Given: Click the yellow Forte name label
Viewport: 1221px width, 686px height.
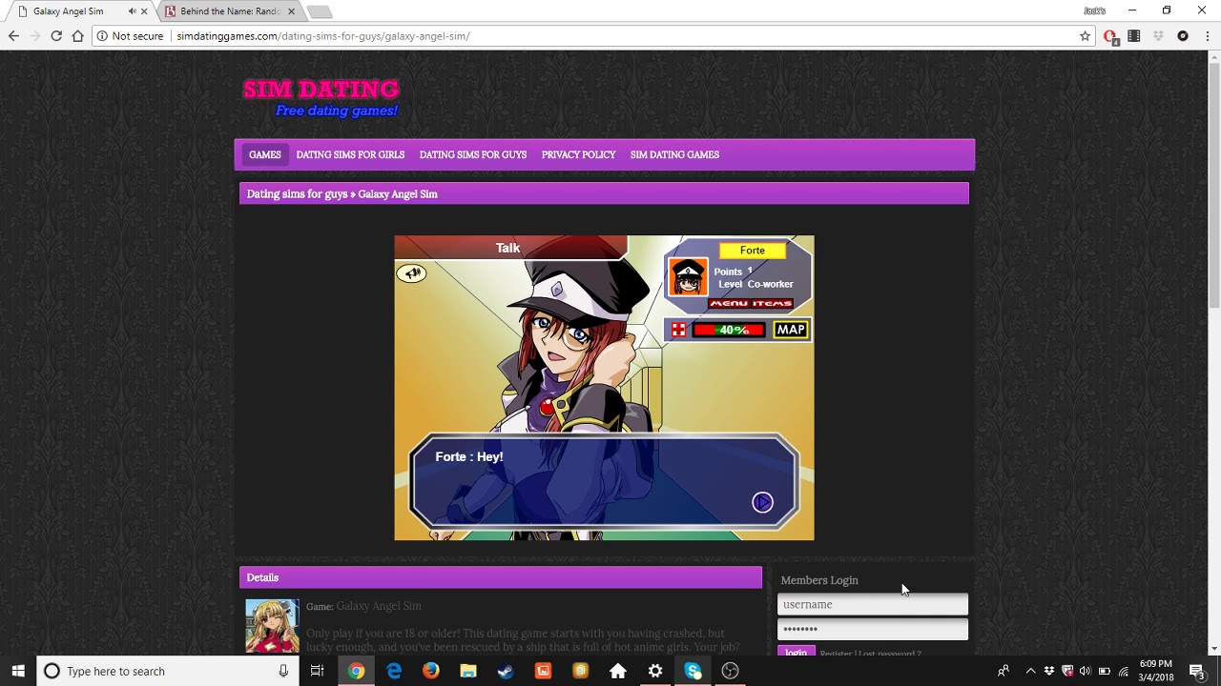Looking at the screenshot, I should [x=753, y=251].
